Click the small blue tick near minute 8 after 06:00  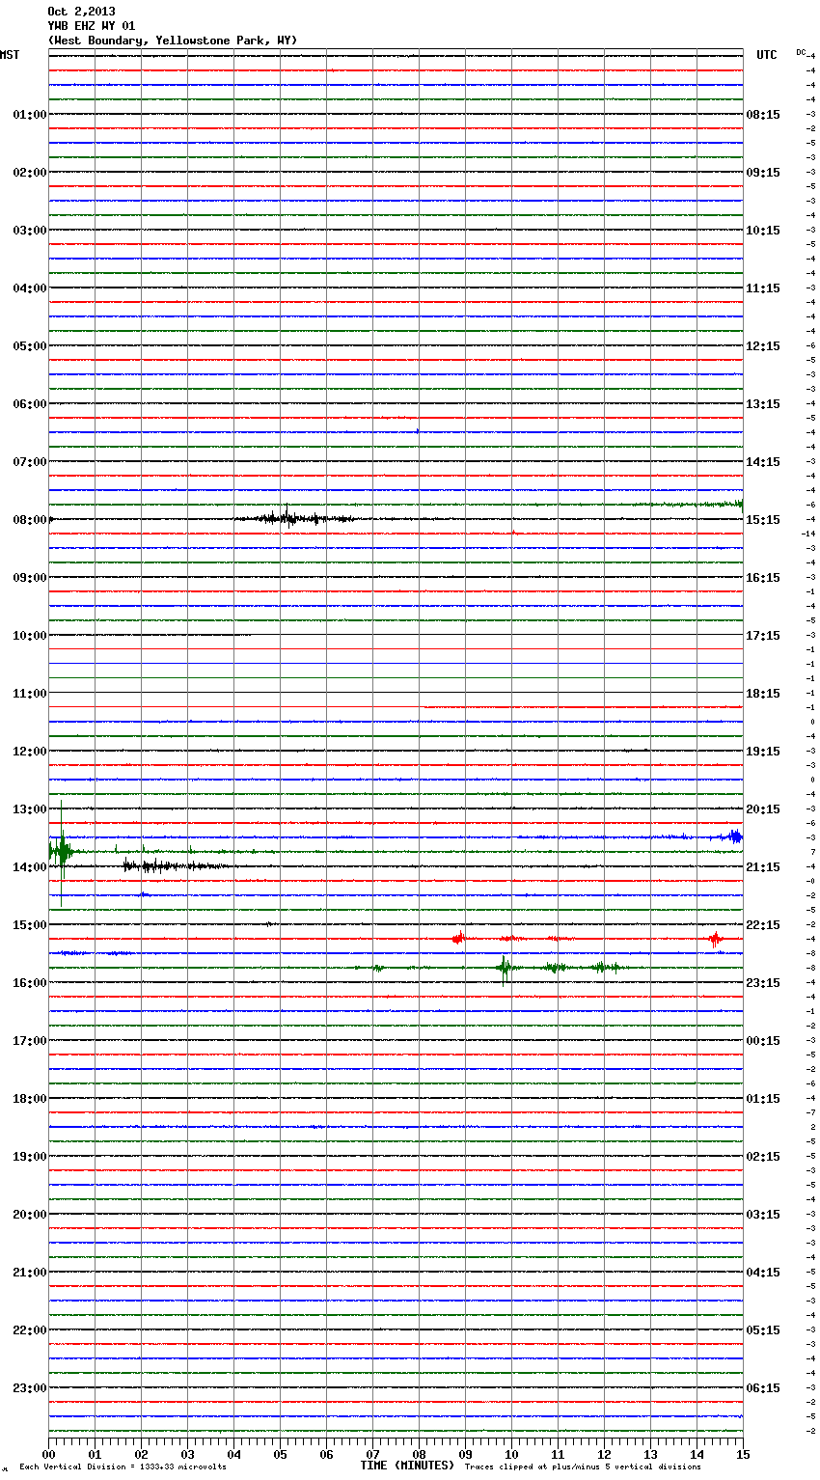[417, 430]
